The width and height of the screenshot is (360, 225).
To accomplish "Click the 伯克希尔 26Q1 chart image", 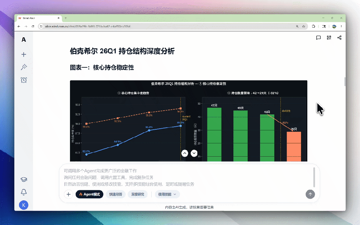I will [x=188, y=121].
